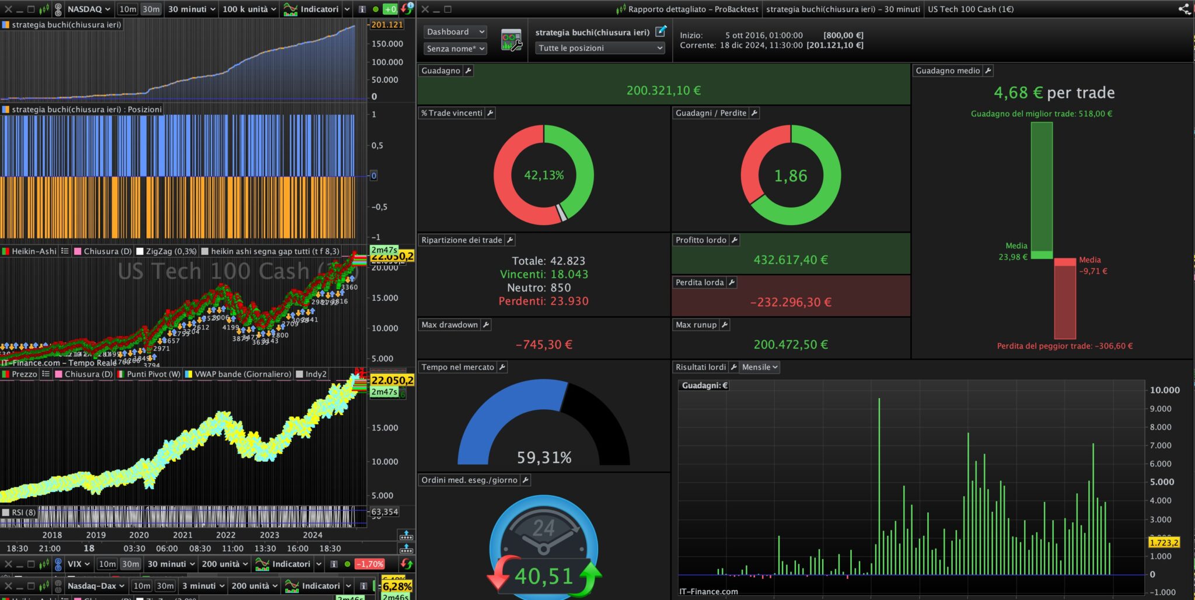Select the 10m timeframe button on NASDAQ
Viewport: 1195px width, 600px height.
click(x=127, y=9)
